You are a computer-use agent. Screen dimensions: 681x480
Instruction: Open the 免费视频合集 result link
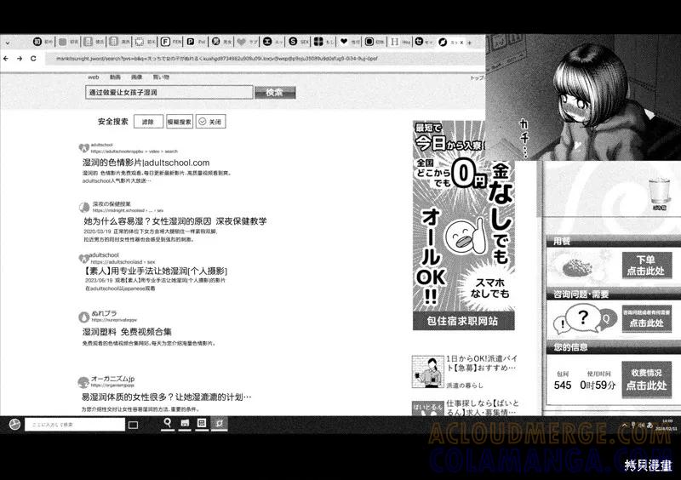pyautogui.click(x=127, y=332)
